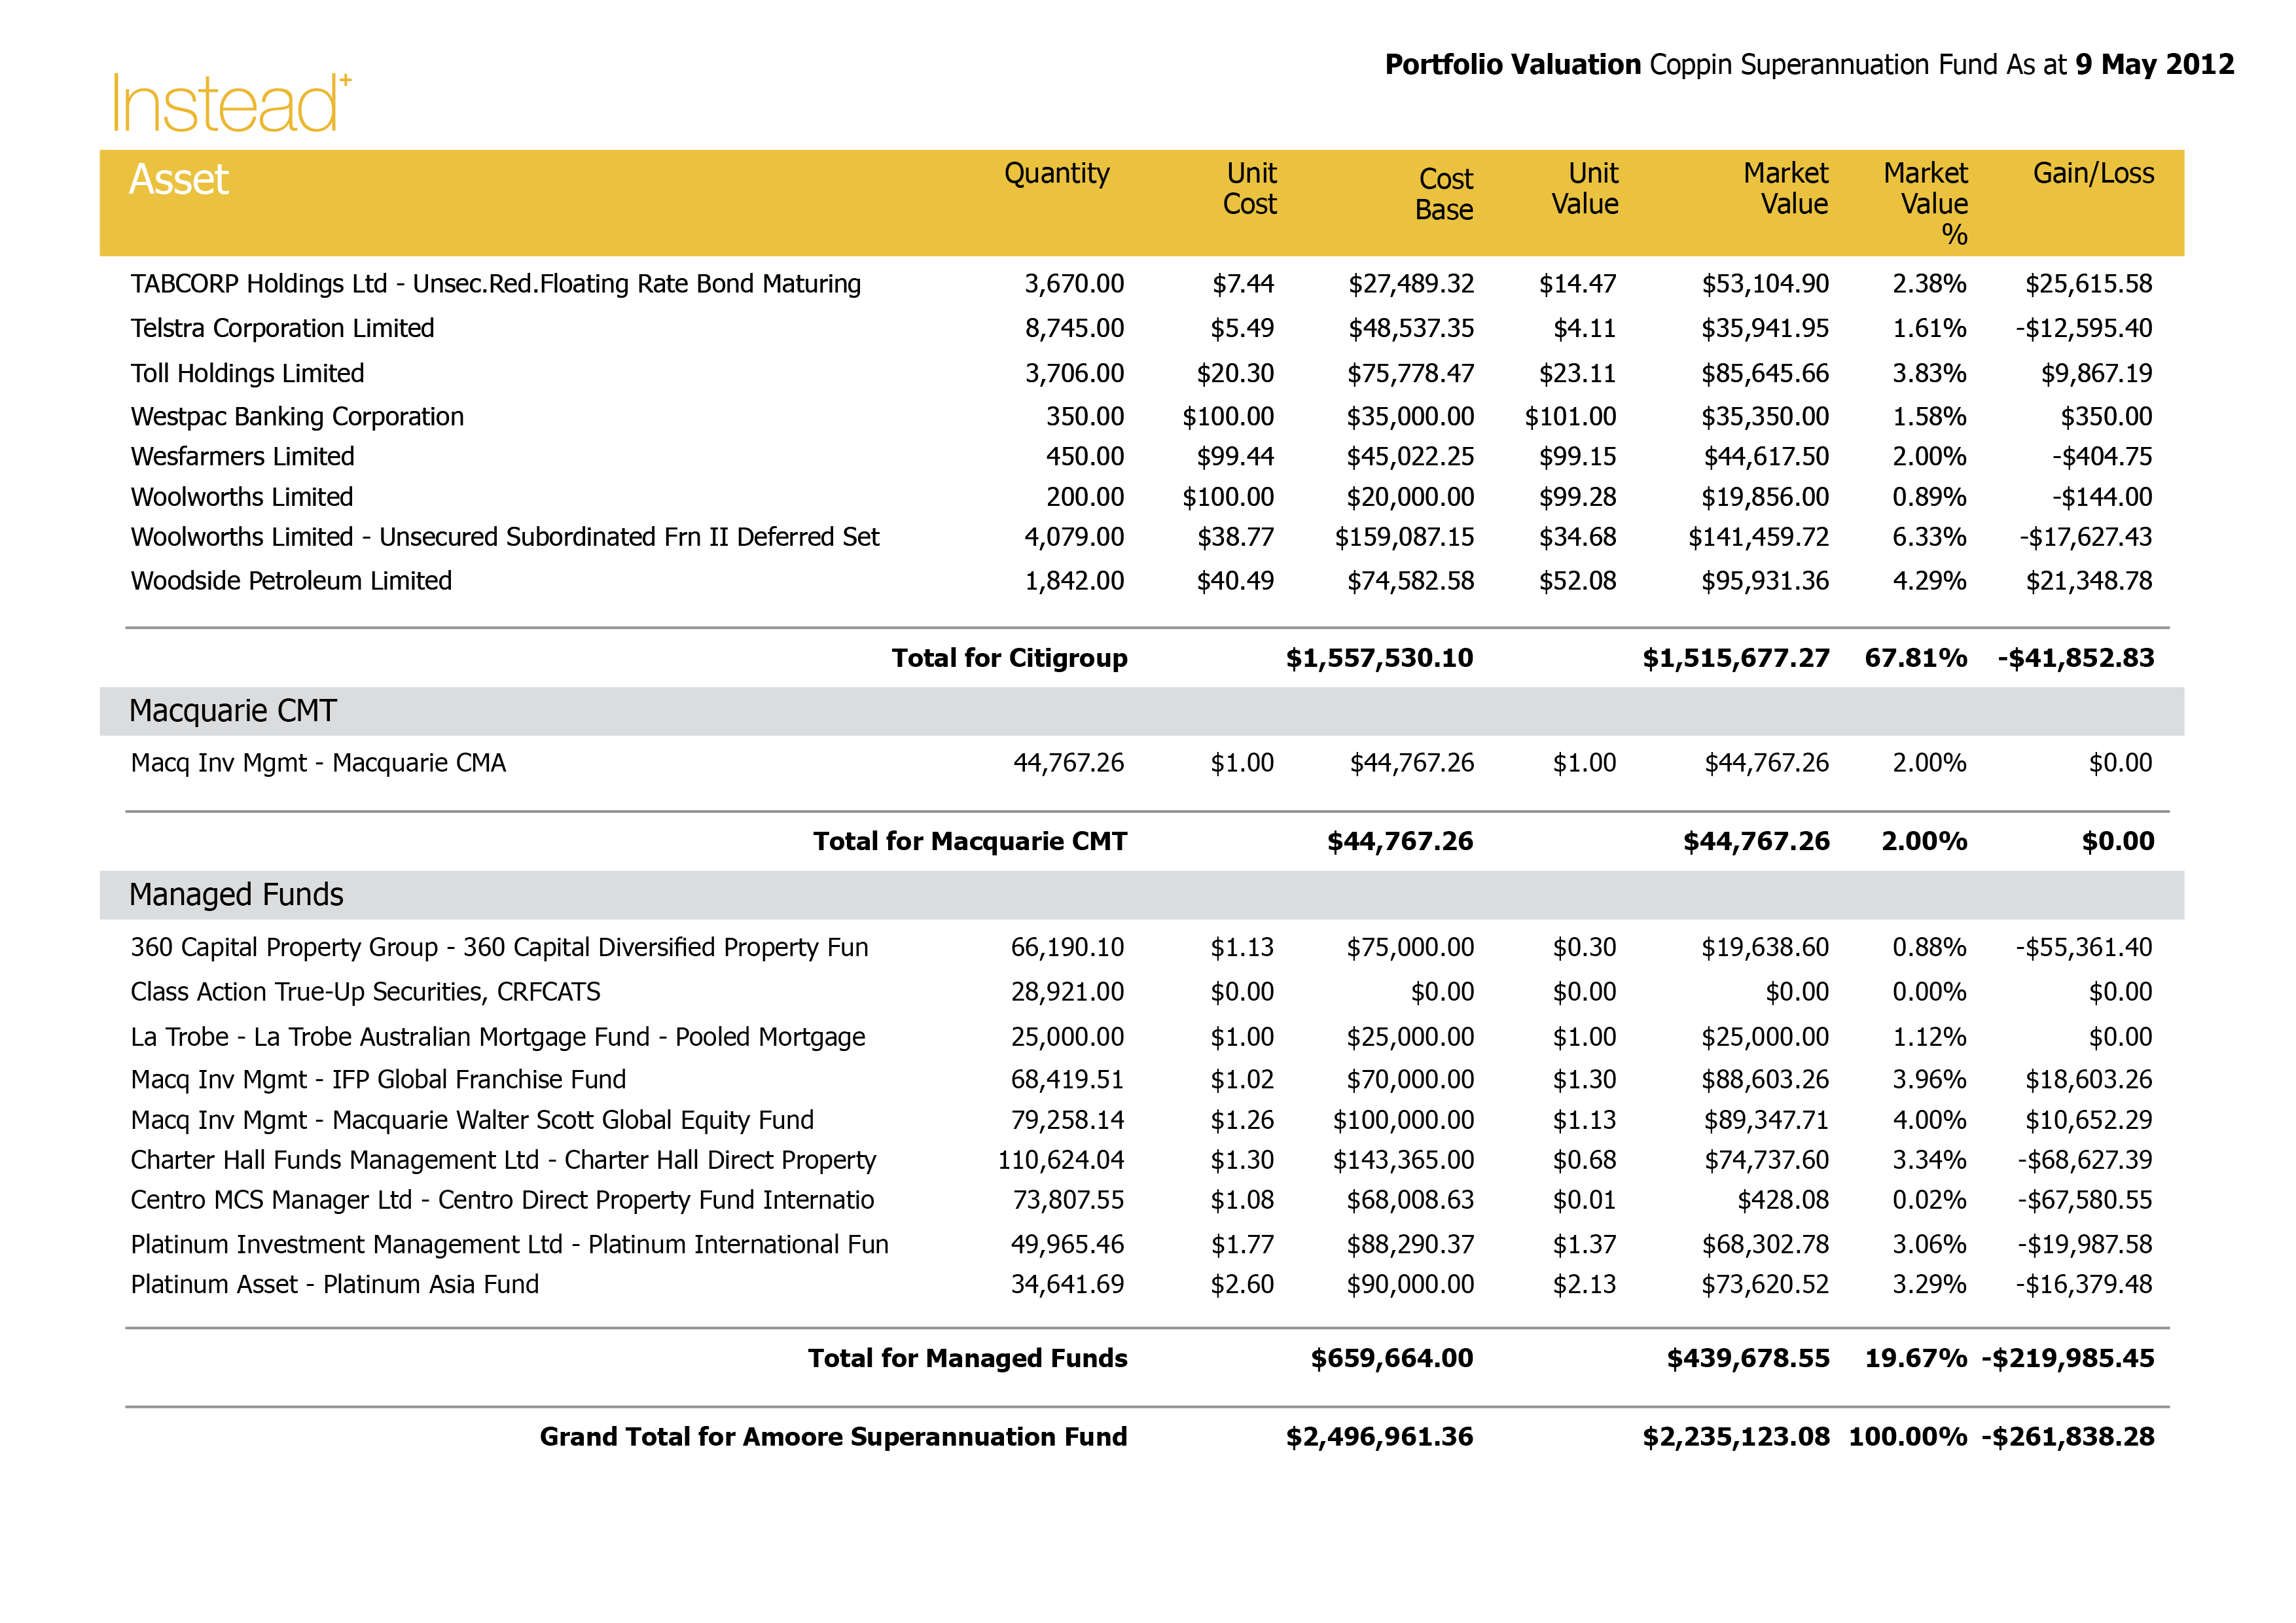
Task: Click Westpac Banking Corporation asset name
Action: tap(297, 417)
